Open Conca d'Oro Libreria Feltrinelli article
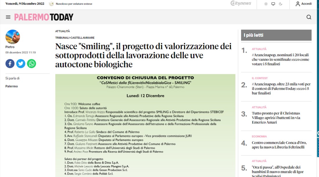 tap(279, 145)
